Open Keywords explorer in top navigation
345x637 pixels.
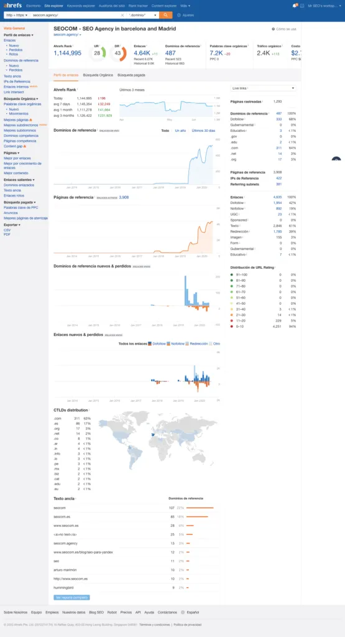(80, 6)
